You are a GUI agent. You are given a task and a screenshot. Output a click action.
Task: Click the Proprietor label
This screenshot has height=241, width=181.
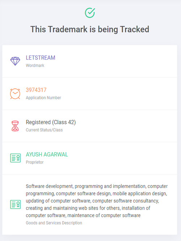(x=35, y=162)
